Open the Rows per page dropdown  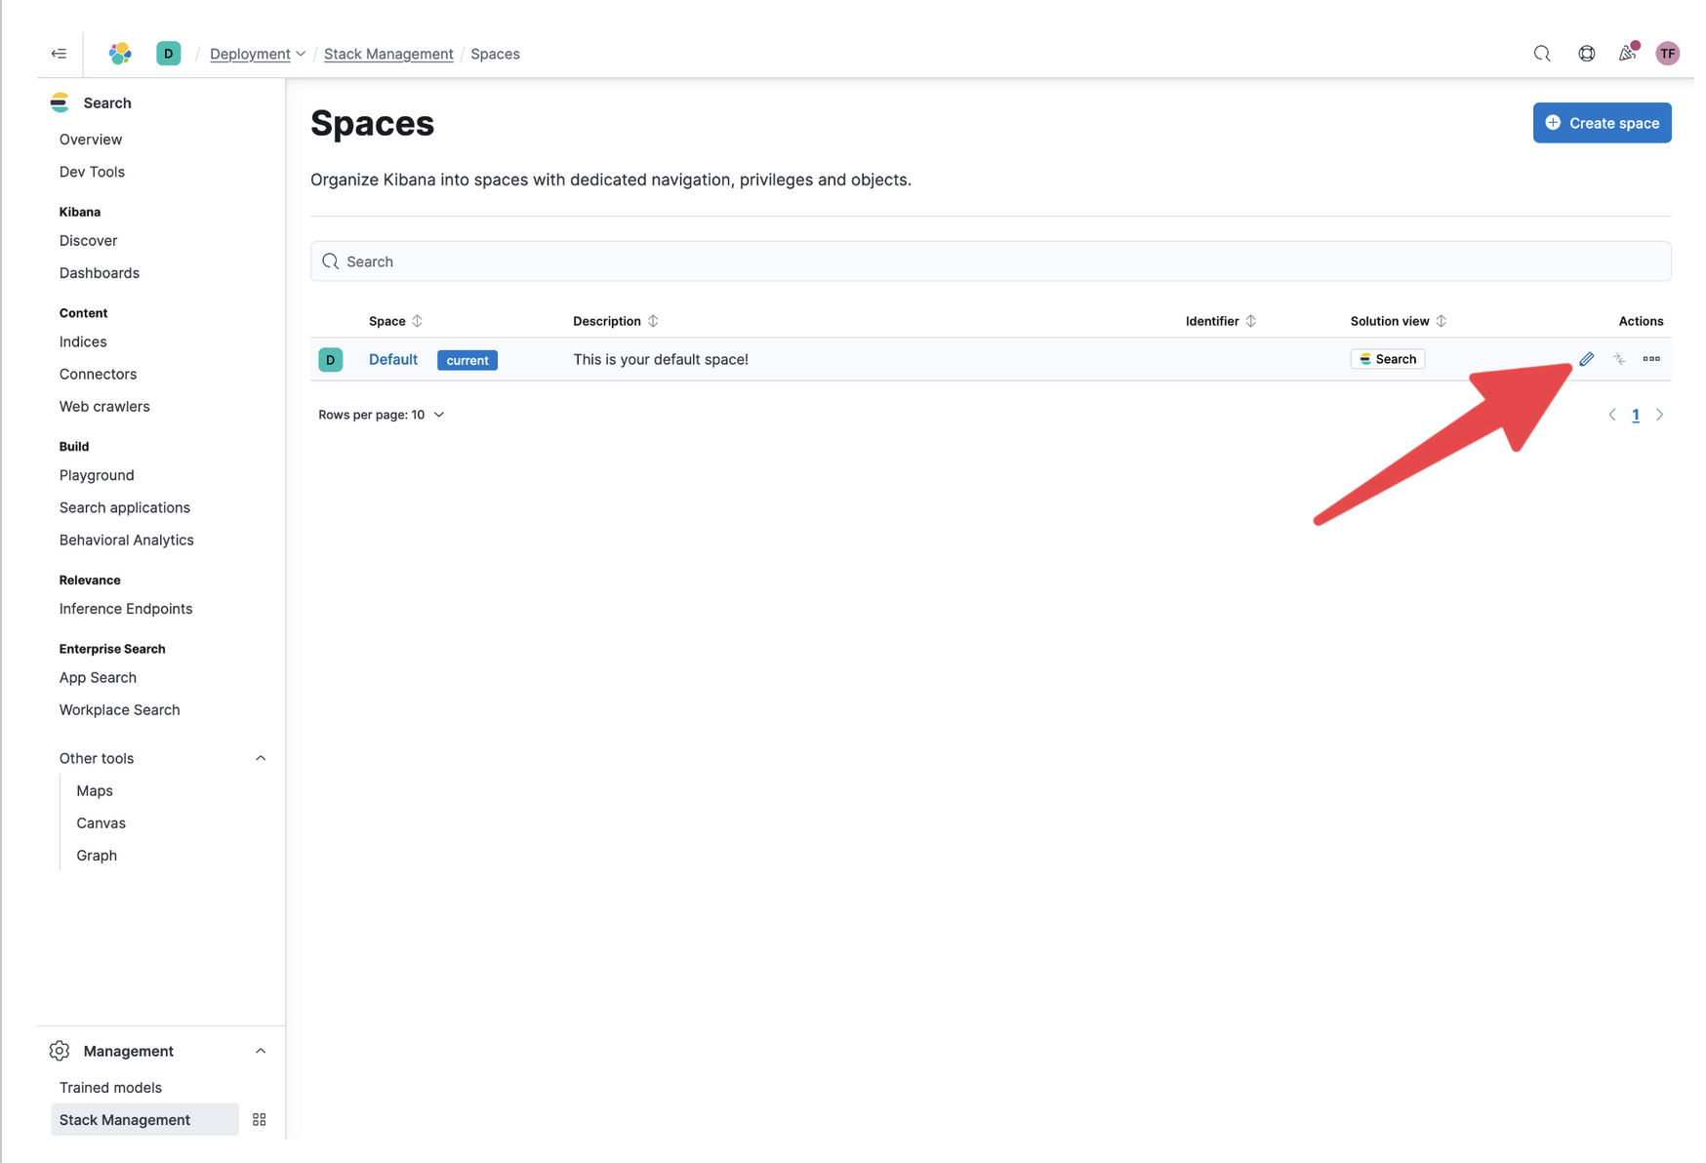point(382,415)
